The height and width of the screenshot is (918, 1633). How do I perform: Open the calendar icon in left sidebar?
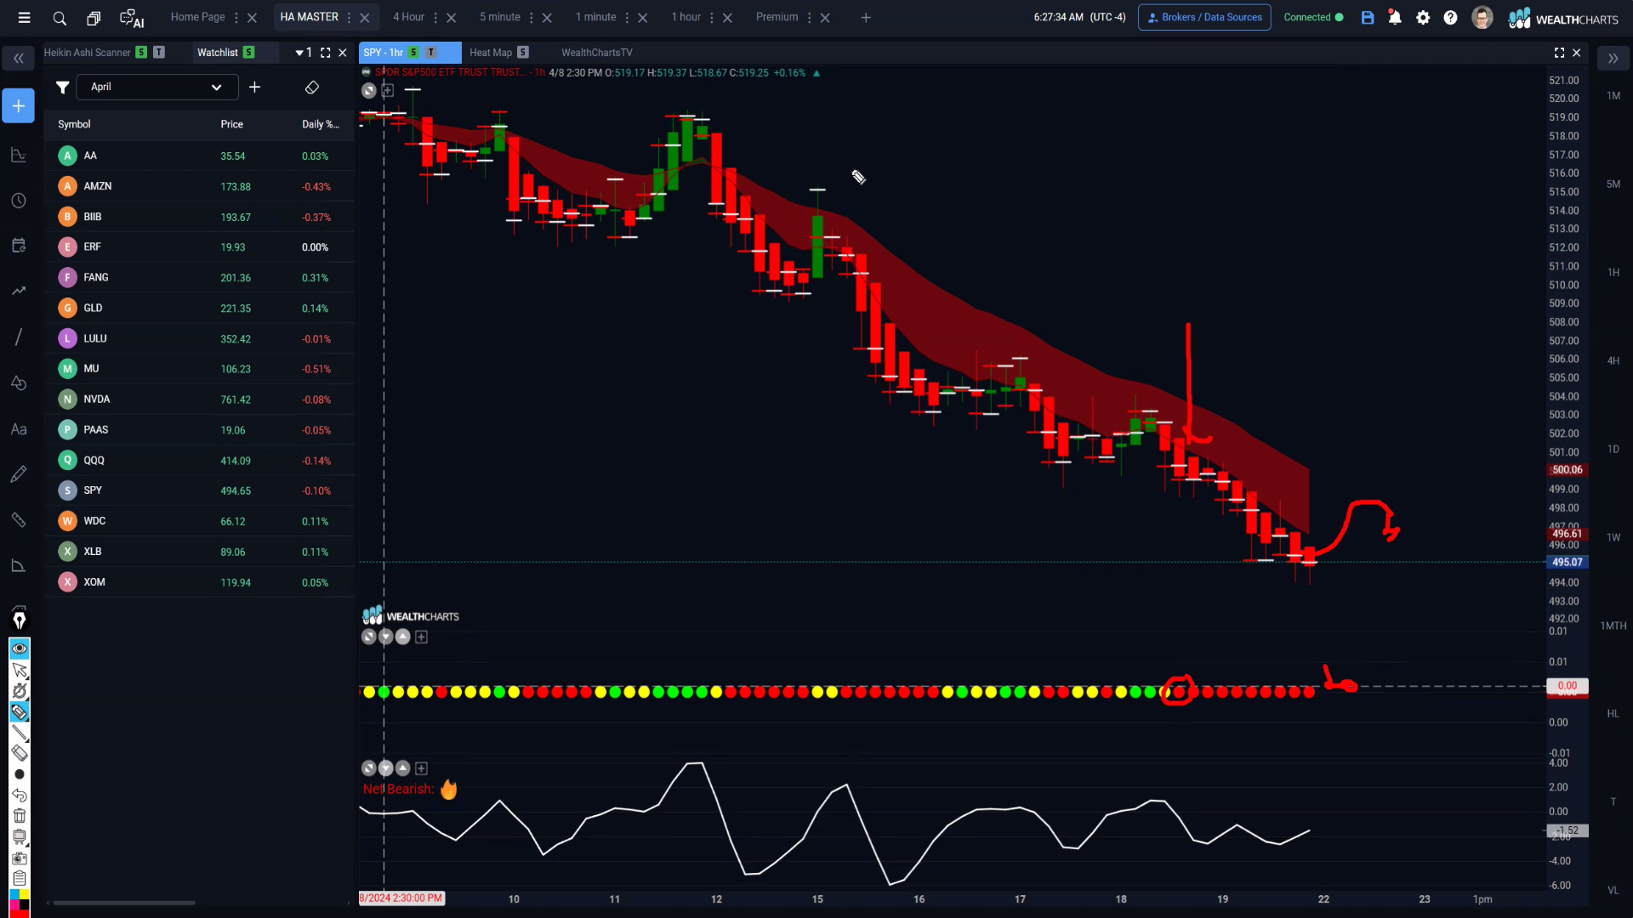18,246
